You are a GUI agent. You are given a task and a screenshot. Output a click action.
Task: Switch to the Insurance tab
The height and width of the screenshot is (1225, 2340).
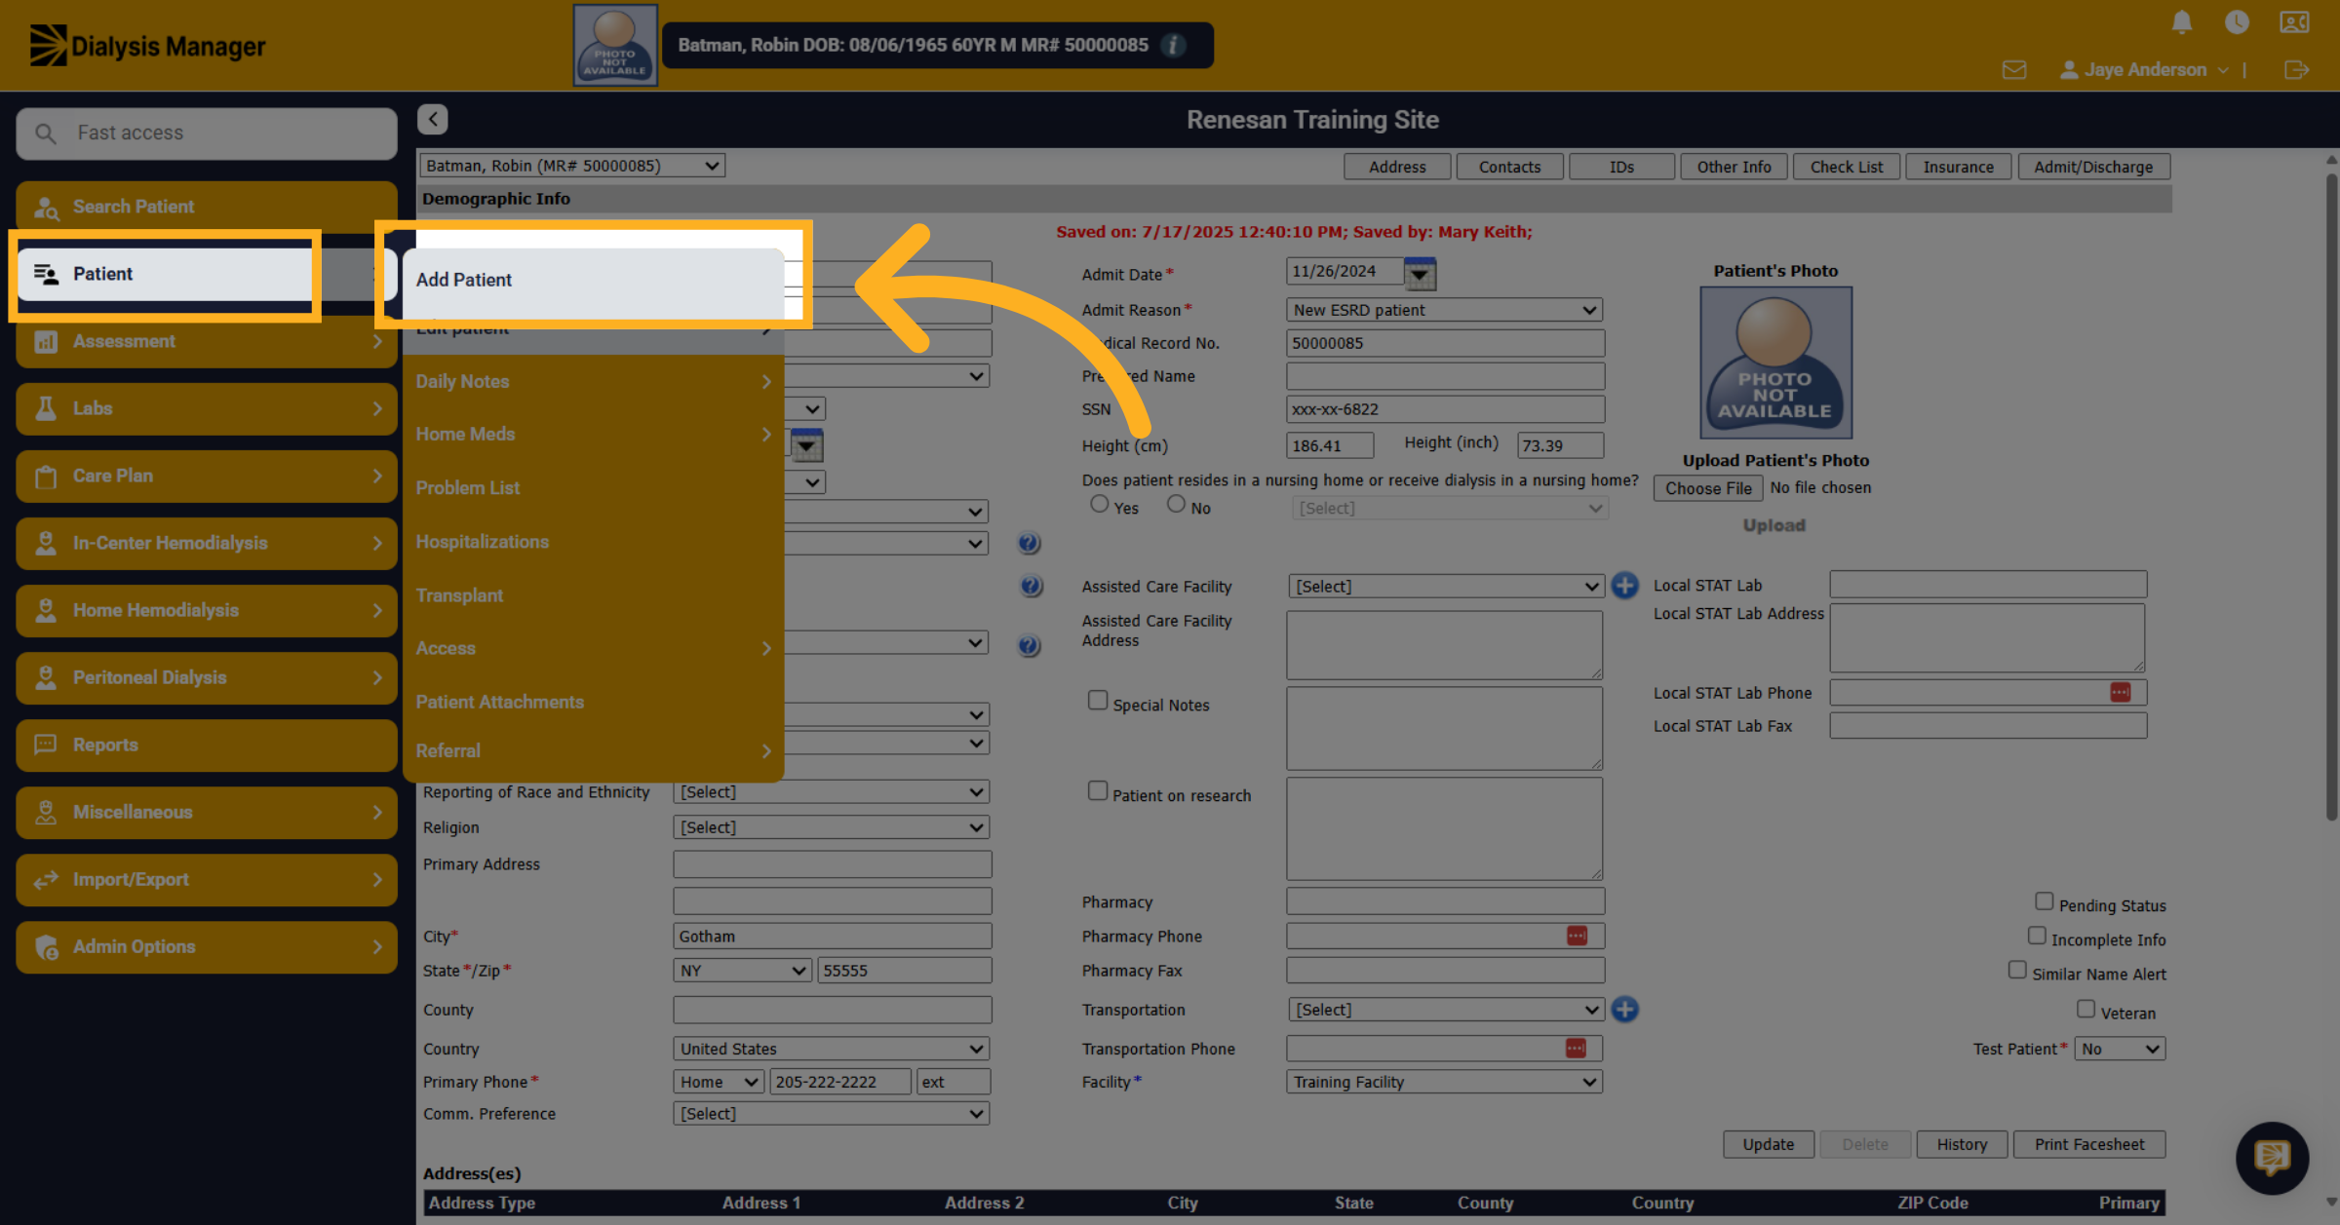1958,167
